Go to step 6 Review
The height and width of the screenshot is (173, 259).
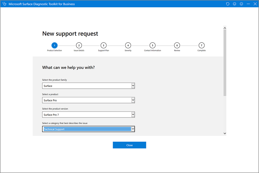[177, 45]
